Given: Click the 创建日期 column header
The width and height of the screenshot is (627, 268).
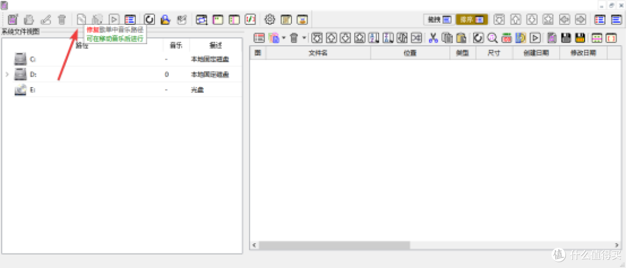Looking at the screenshot, I should point(536,53).
